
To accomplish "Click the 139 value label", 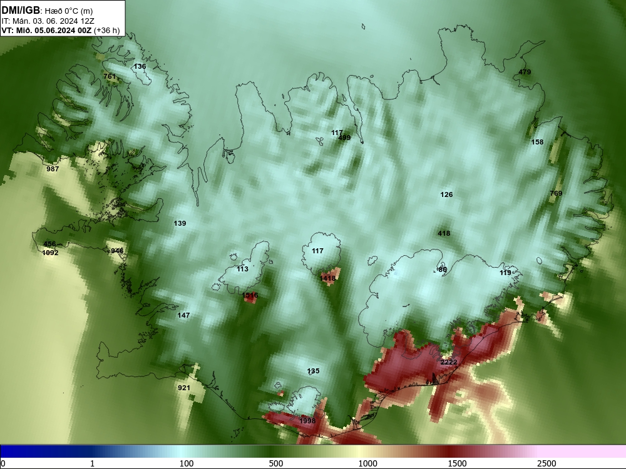I will tap(180, 223).
